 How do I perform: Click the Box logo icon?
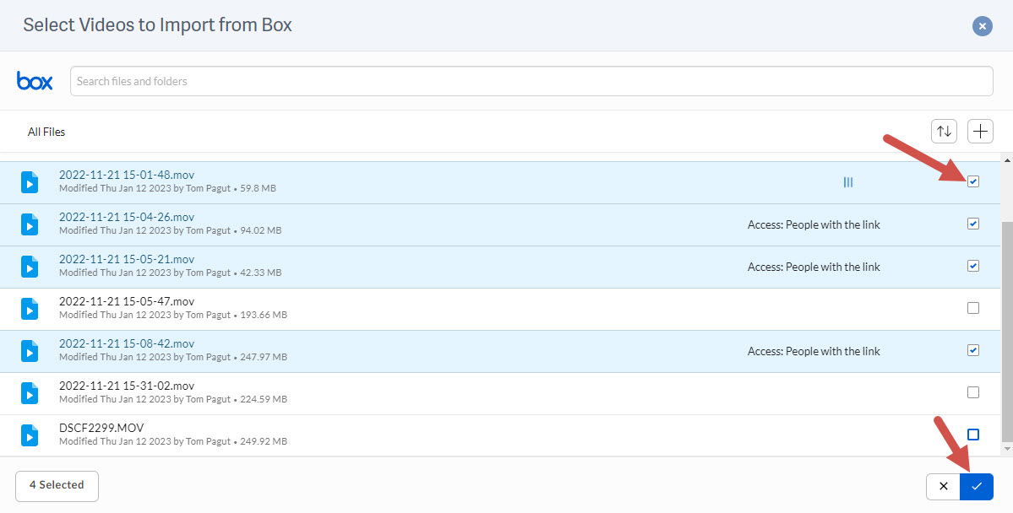click(35, 81)
